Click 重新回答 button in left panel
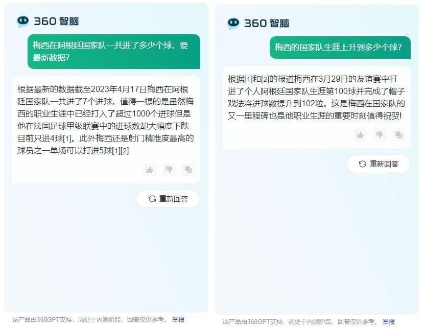This screenshot has height=327, width=425. pos(168,199)
